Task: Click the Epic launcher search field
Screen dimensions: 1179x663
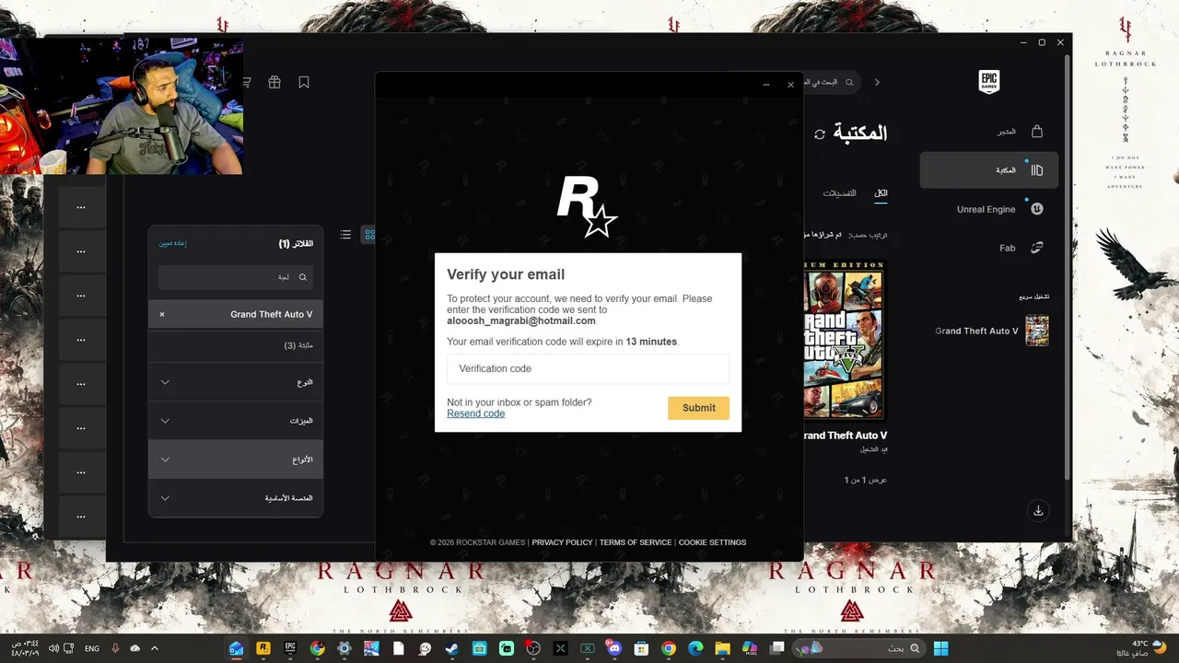Action: point(832,82)
